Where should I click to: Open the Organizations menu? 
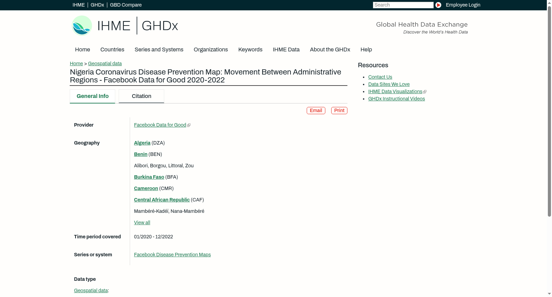click(211, 50)
